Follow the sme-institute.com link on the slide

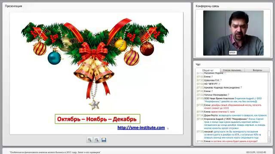coord(141,127)
